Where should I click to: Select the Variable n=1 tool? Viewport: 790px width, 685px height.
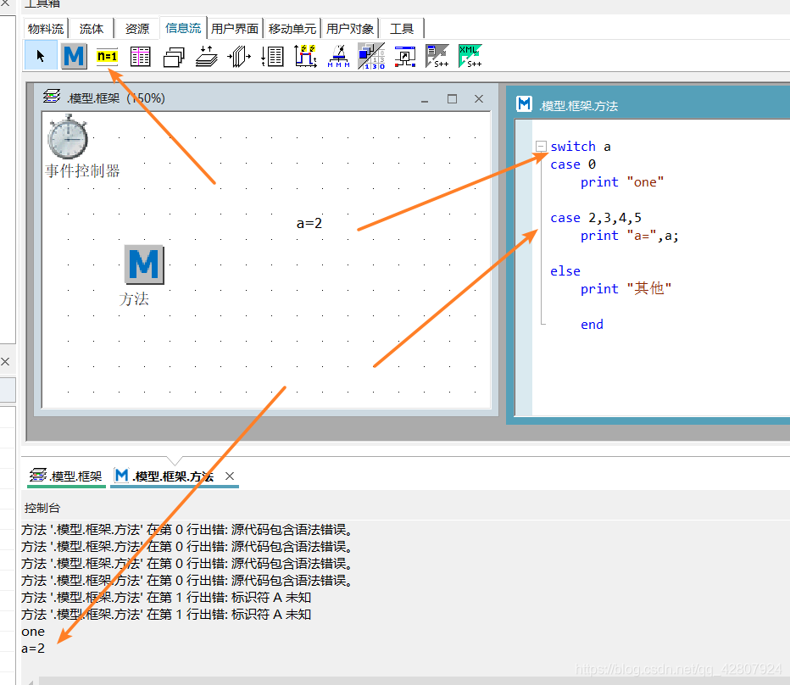(x=107, y=56)
